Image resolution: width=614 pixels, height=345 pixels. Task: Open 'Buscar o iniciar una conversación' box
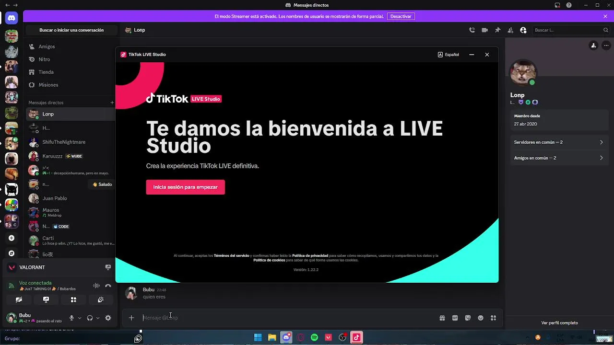[x=71, y=30]
